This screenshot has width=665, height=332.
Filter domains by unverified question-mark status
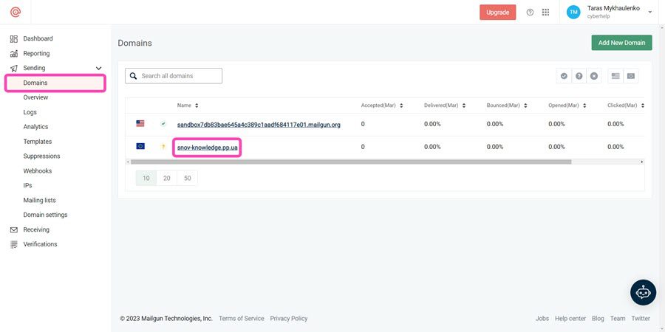click(579, 76)
